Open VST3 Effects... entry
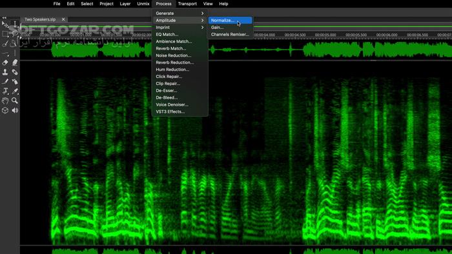The image size is (452, 254). click(x=180, y=112)
